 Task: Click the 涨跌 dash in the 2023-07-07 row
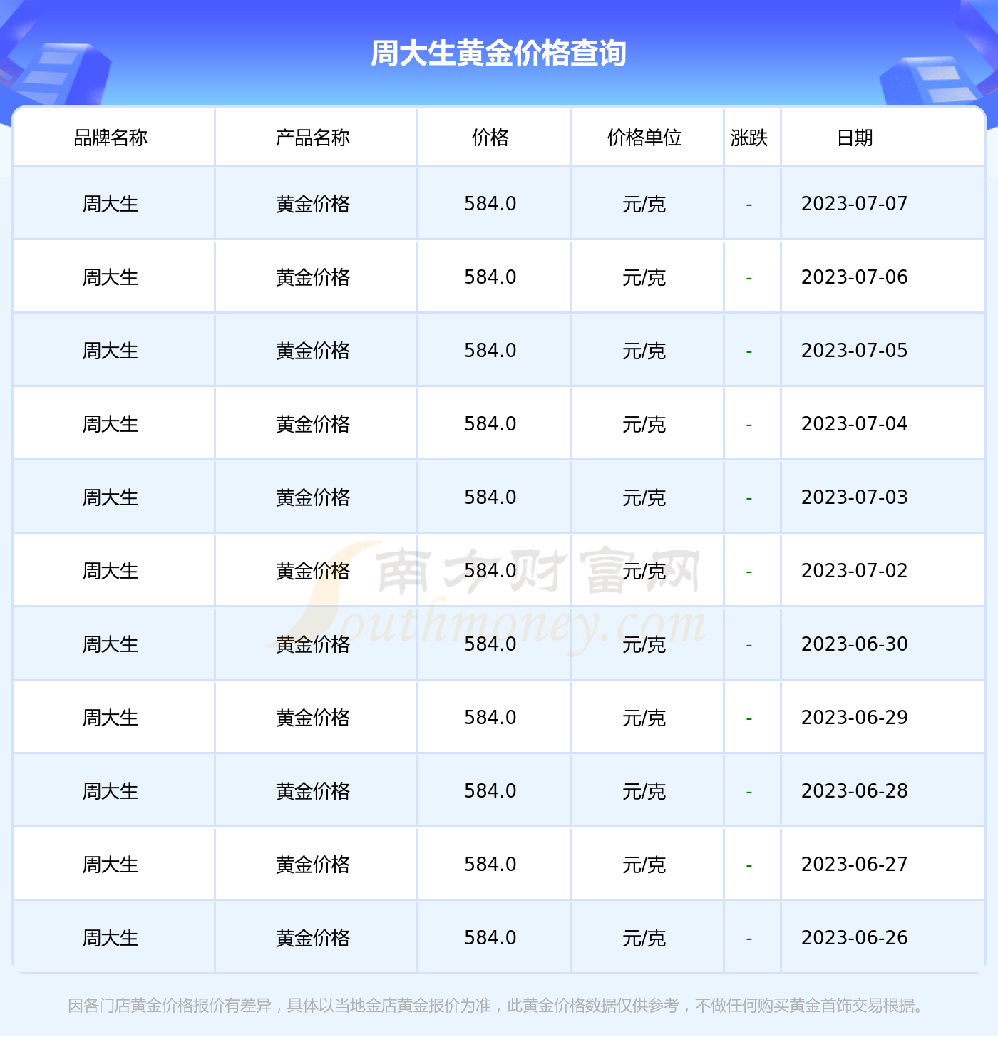(x=749, y=205)
